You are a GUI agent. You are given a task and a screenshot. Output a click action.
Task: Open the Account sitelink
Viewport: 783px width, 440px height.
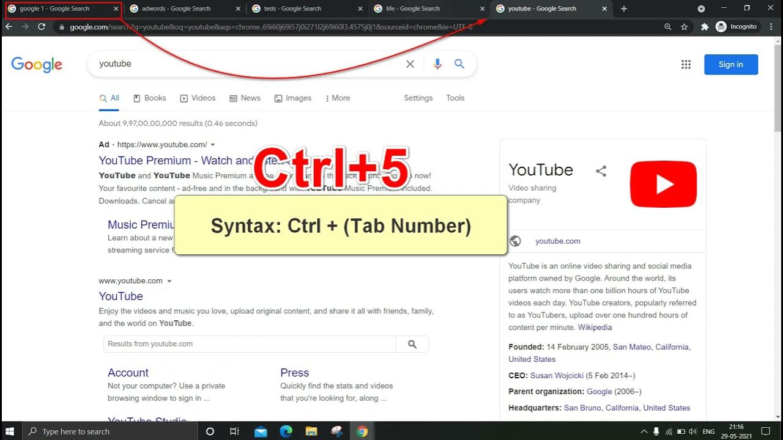(x=128, y=373)
